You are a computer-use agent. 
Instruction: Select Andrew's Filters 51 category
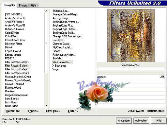point(15,26)
